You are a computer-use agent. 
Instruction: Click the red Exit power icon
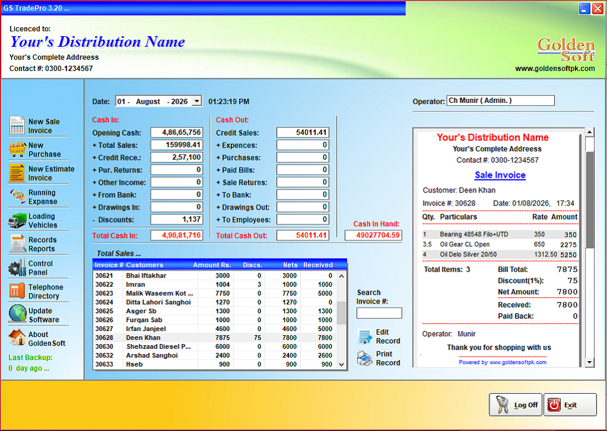[x=554, y=405]
